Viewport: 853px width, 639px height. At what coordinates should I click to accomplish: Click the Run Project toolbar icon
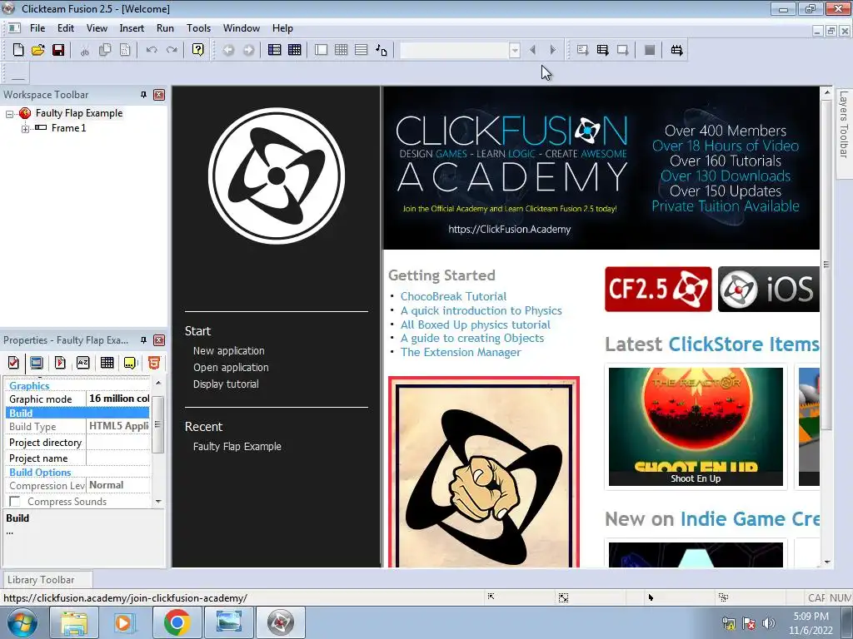coord(582,50)
